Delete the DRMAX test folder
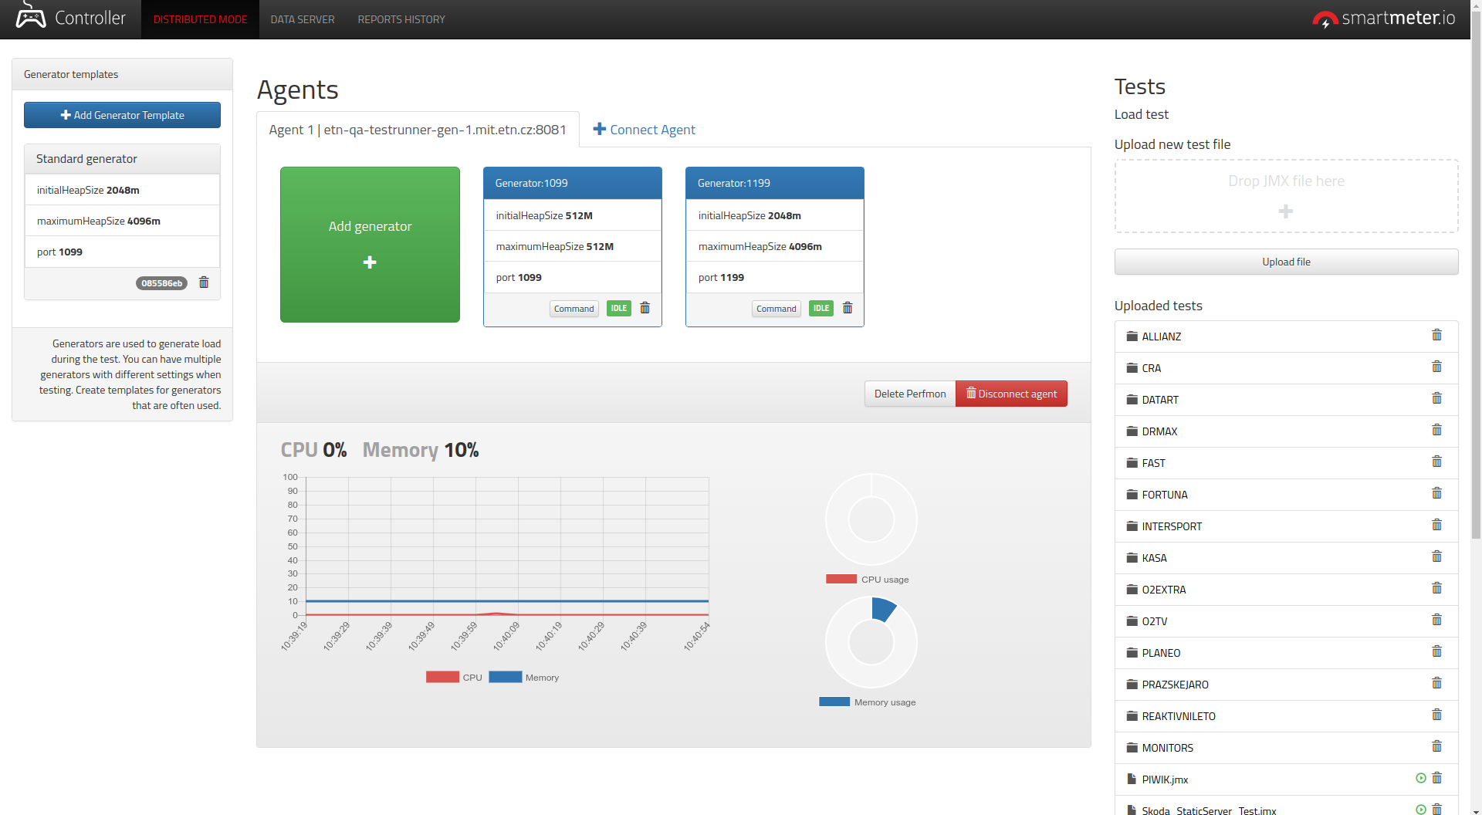 click(1436, 430)
